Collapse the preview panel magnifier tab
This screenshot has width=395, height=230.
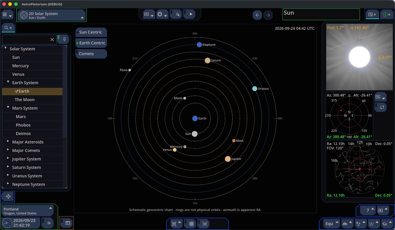pyautogui.click(x=372, y=14)
